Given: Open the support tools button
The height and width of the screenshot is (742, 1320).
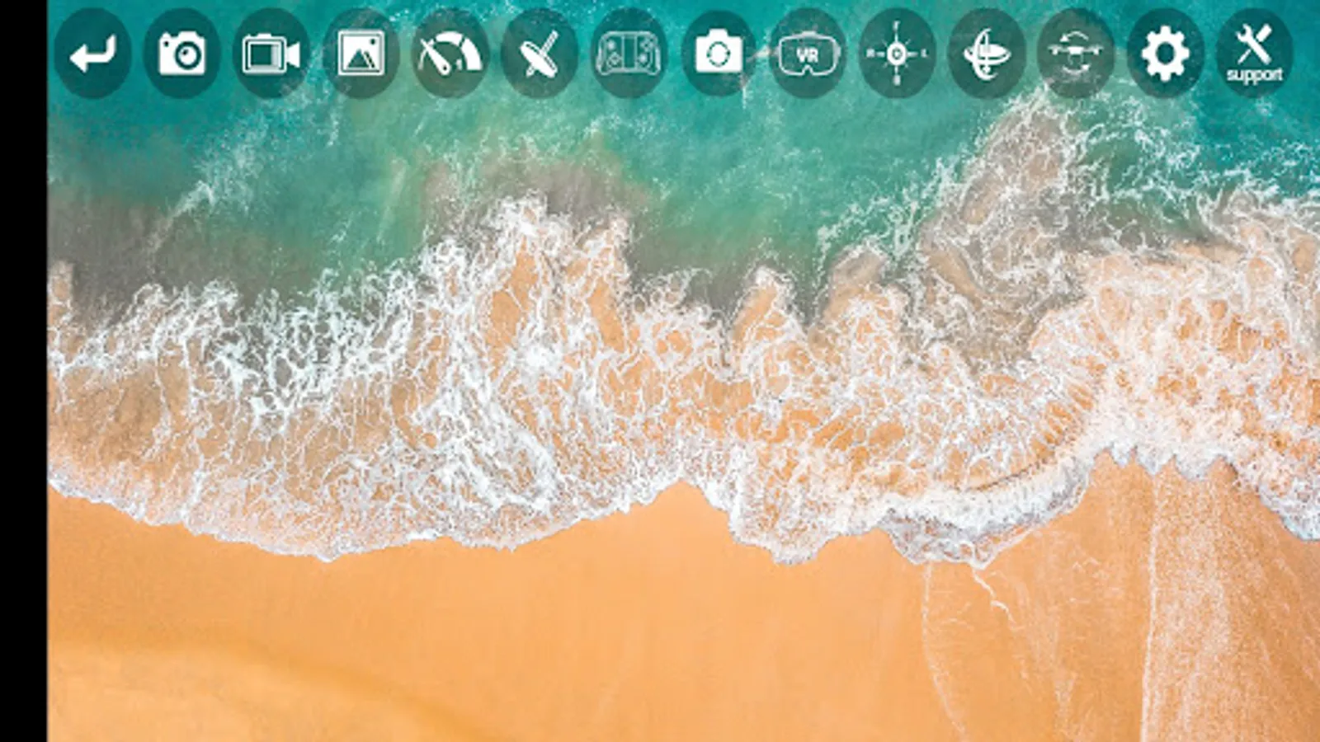Looking at the screenshot, I should (1254, 54).
